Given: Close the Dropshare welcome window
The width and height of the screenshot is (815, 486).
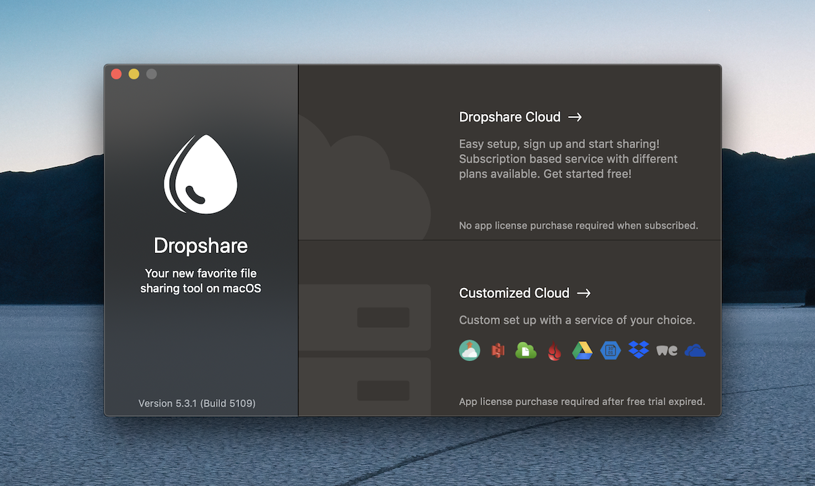Looking at the screenshot, I should [x=116, y=74].
